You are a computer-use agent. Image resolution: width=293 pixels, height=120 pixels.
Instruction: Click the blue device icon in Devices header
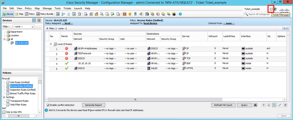[x=34, y=20]
